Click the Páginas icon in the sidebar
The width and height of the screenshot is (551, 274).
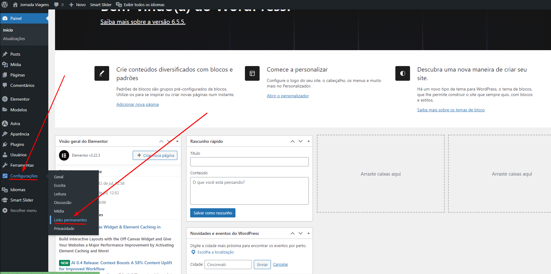click(5, 75)
